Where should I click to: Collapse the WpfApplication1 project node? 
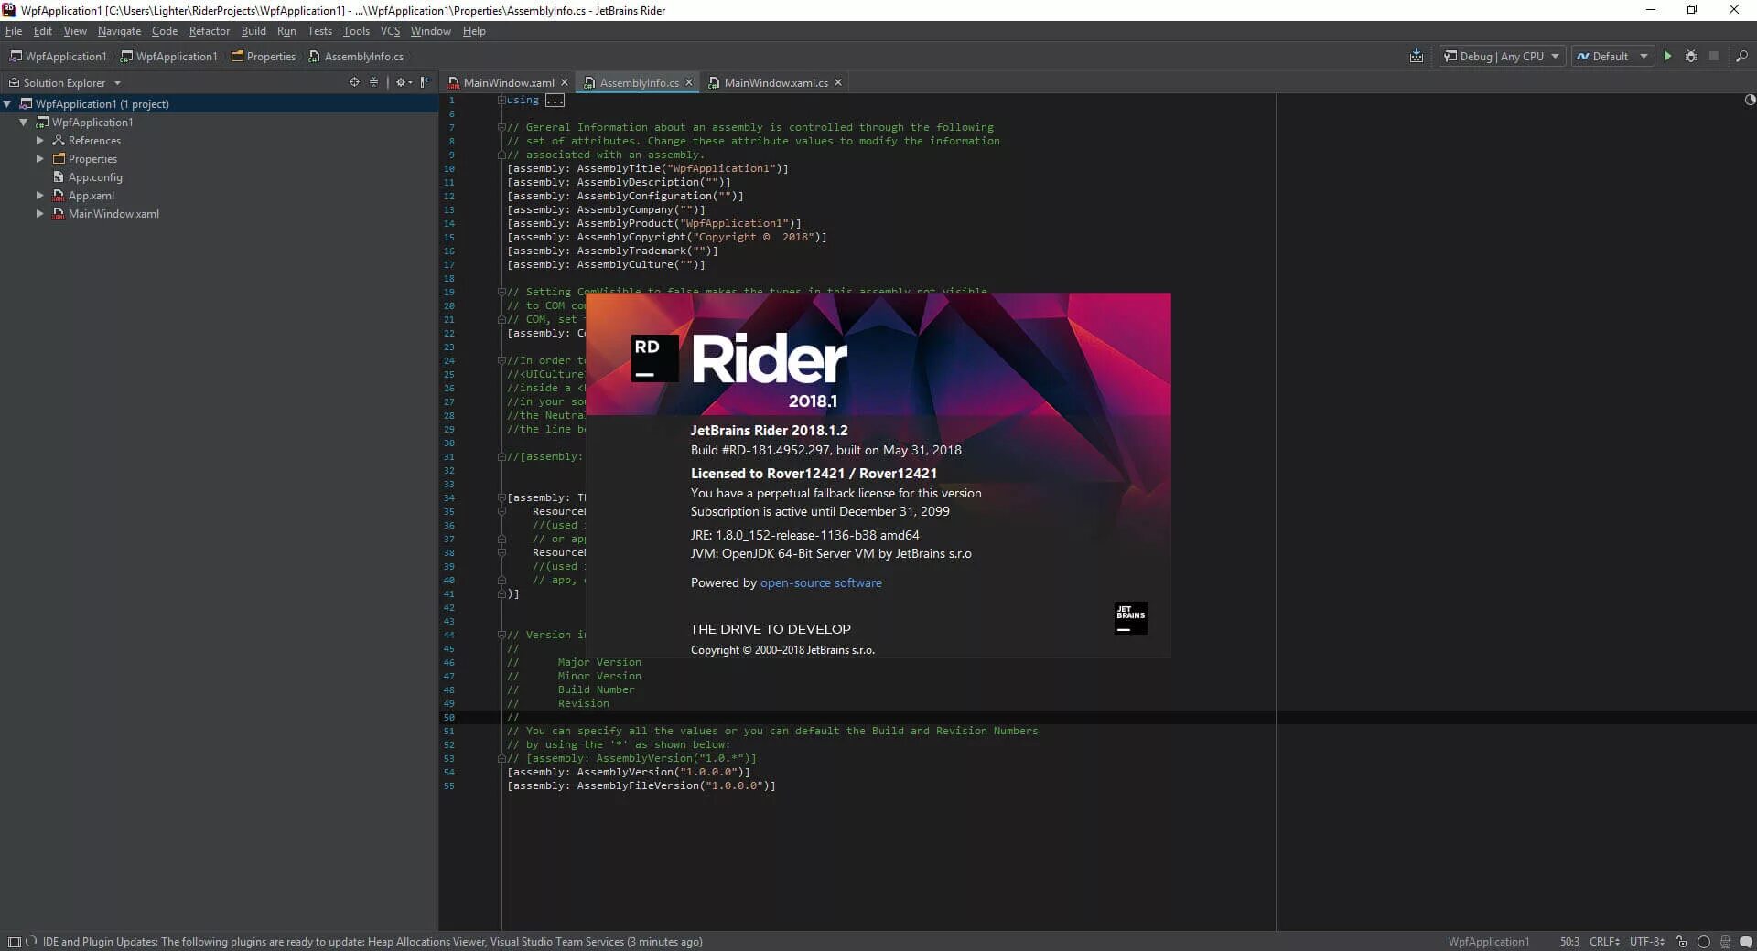pos(24,123)
